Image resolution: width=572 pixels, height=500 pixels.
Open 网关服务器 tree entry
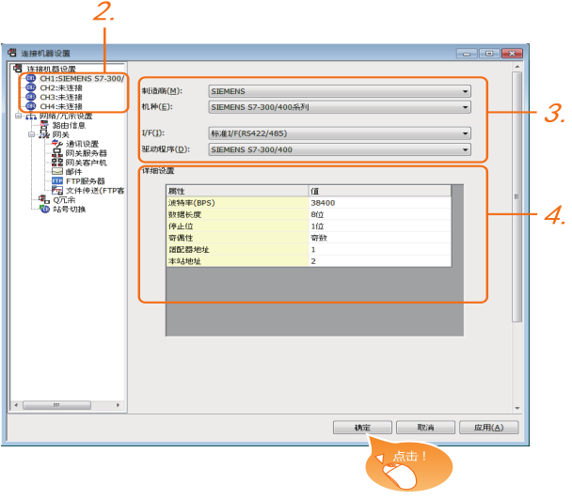[87, 153]
